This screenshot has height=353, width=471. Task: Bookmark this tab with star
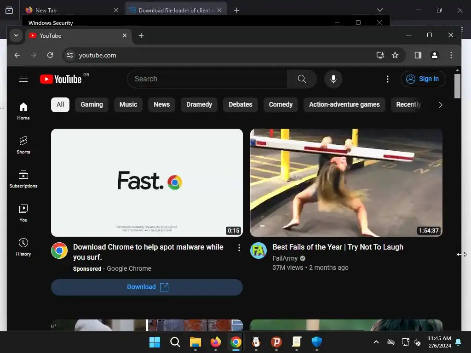click(395, 55)
